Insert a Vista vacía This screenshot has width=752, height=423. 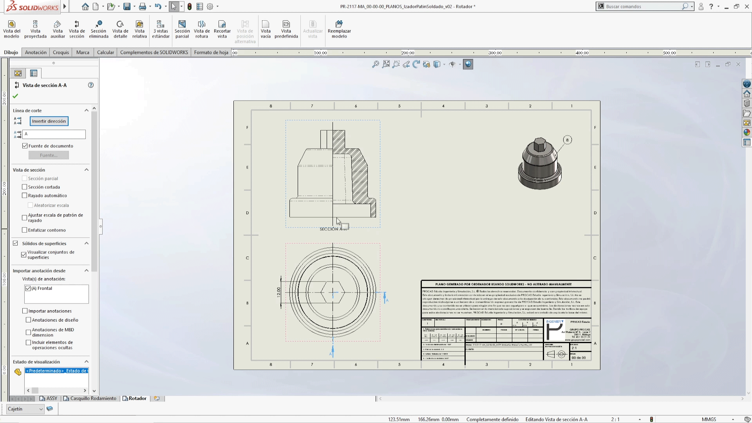[266, 29]
